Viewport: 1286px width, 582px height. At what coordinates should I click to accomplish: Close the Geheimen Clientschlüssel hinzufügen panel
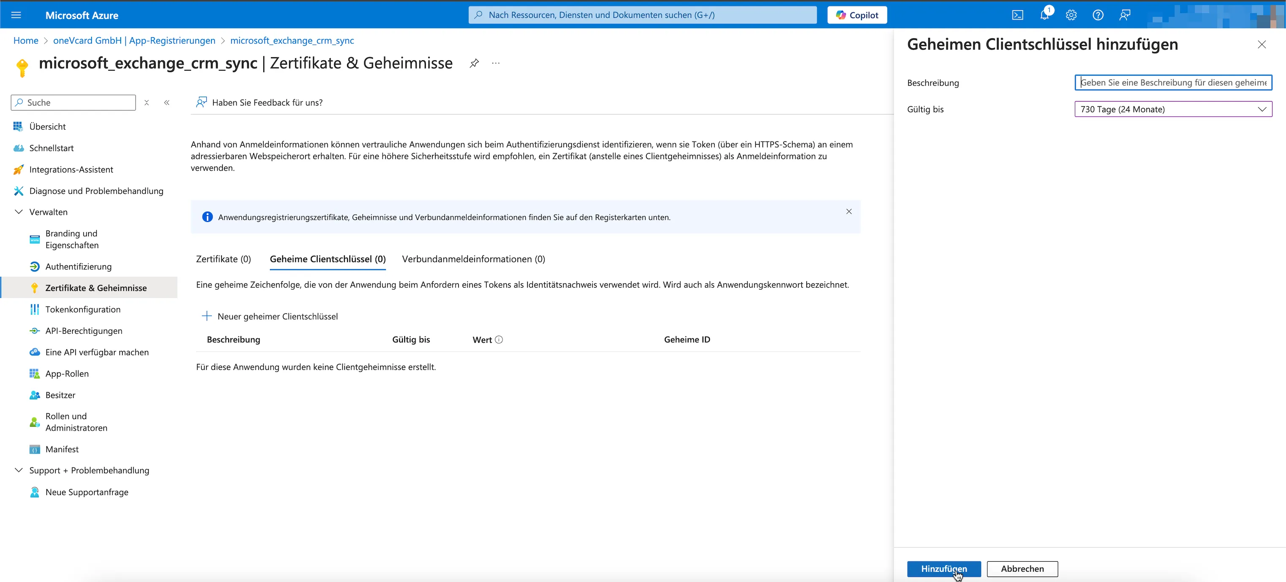[x=1262, y=44]
